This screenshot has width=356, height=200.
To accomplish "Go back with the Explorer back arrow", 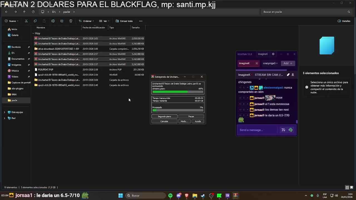I will coord(6,12).
